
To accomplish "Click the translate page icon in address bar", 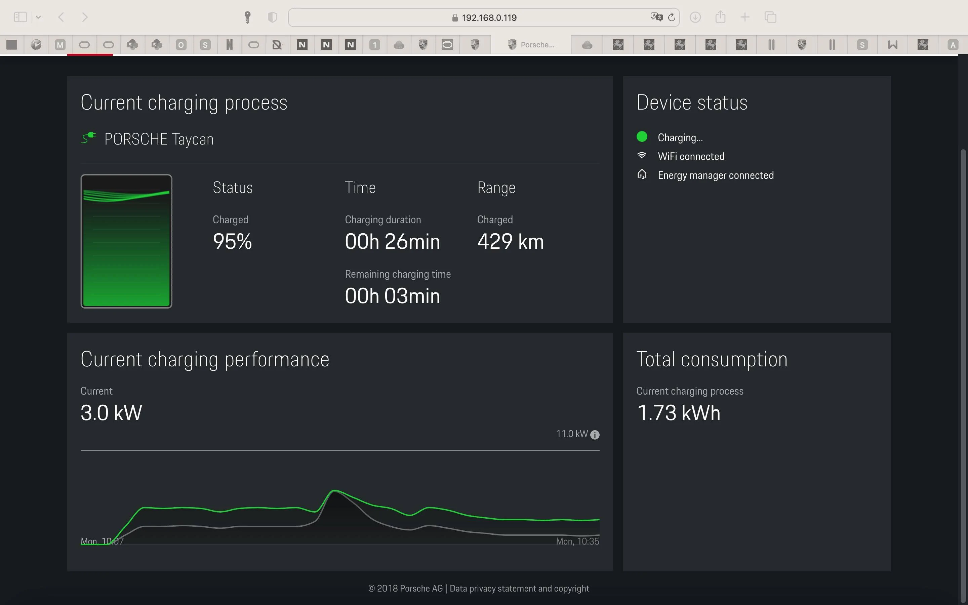I will click(656, 17).
